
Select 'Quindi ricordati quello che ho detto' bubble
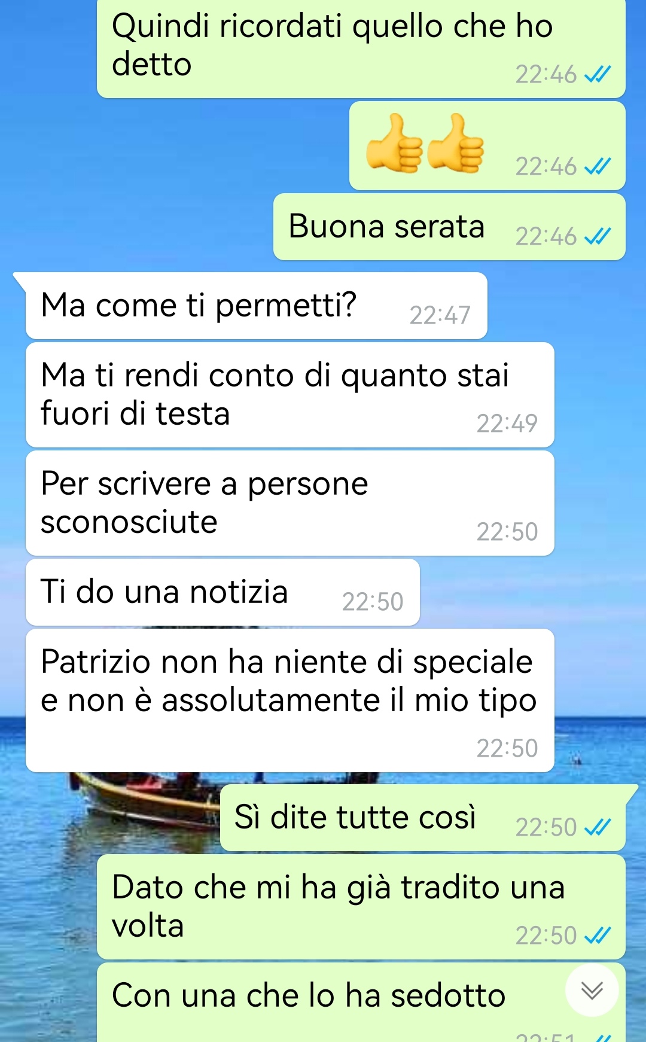click(361, 48)
